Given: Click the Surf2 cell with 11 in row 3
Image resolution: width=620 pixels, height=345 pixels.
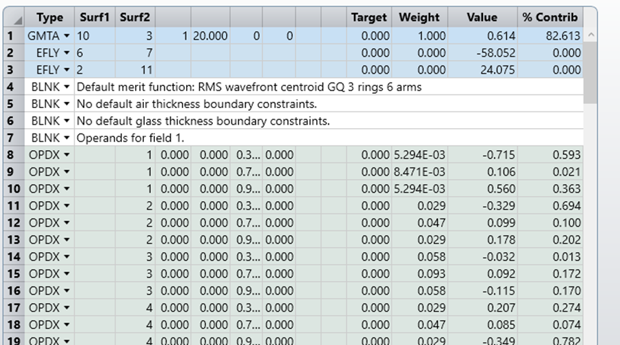Looking at the screenshot, I should pos(134,70).
